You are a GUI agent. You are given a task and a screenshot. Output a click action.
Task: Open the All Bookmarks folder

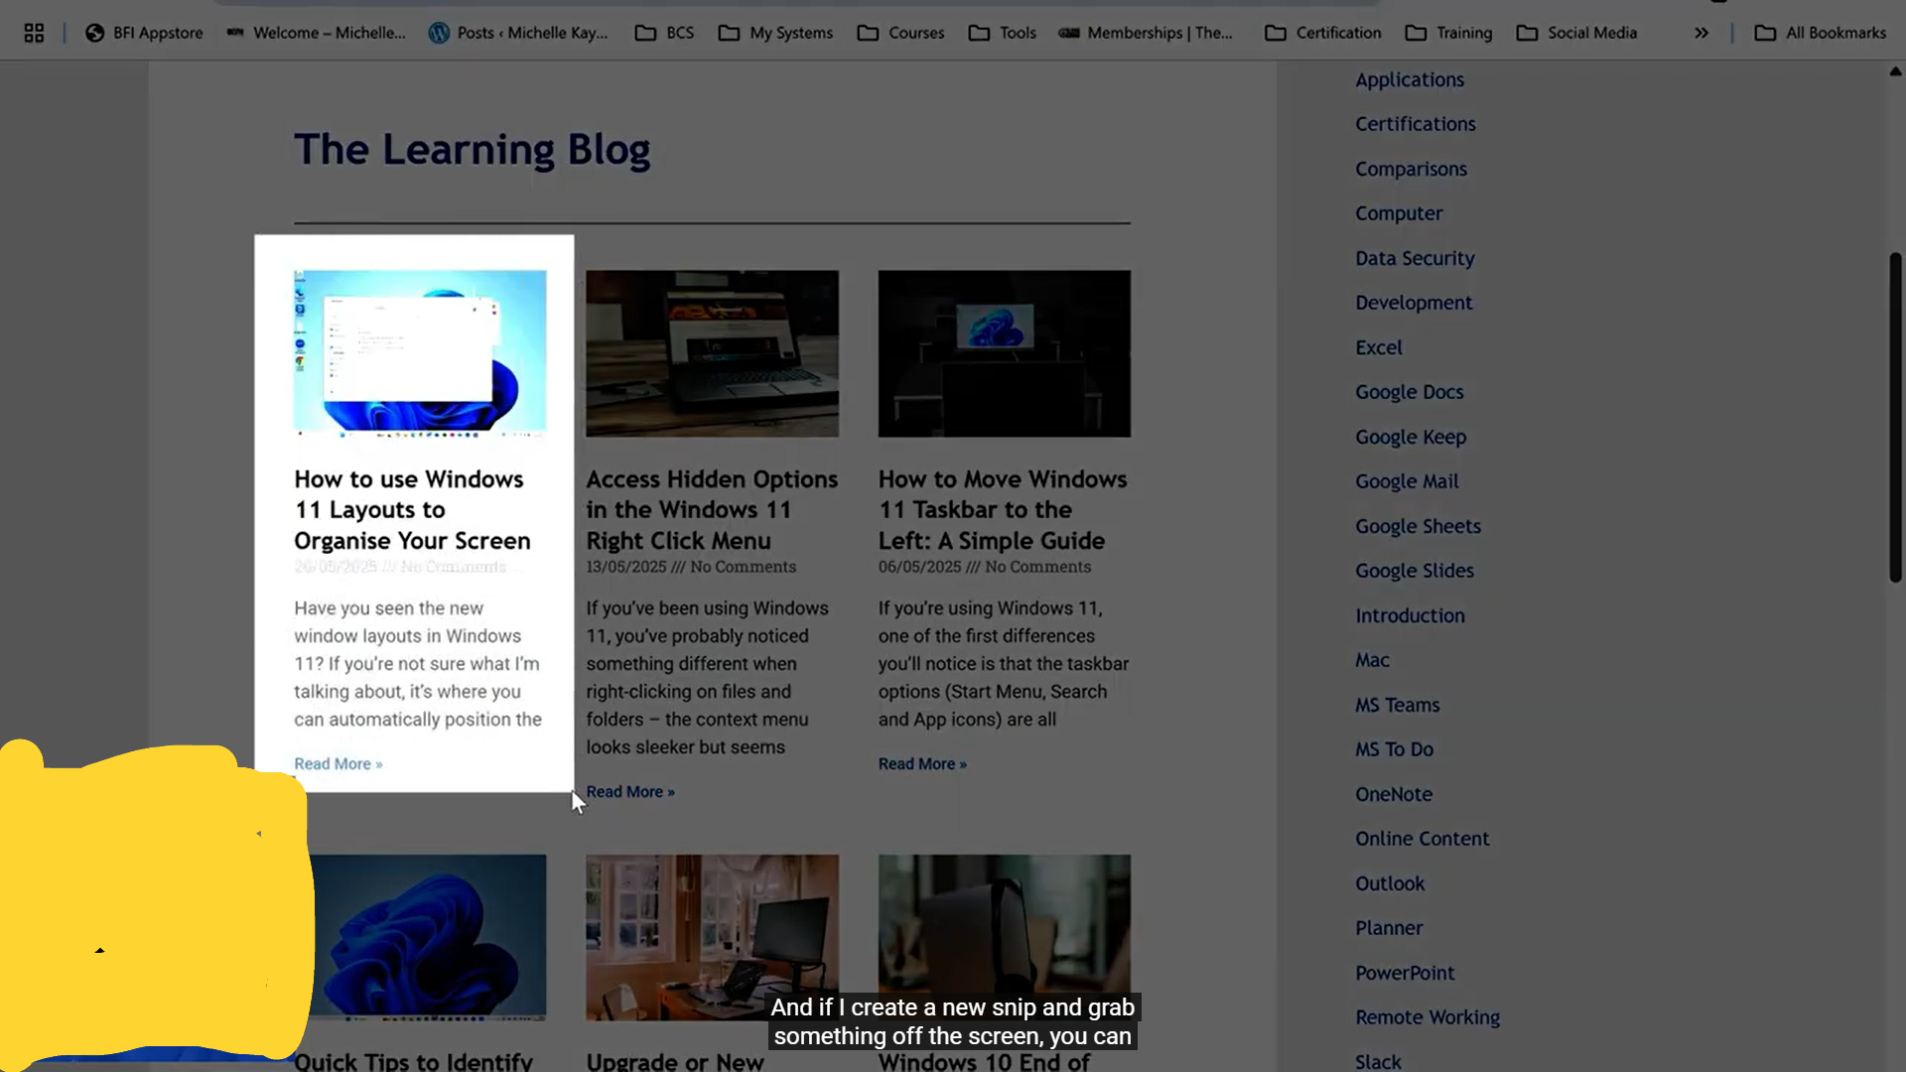point(1821,33)
